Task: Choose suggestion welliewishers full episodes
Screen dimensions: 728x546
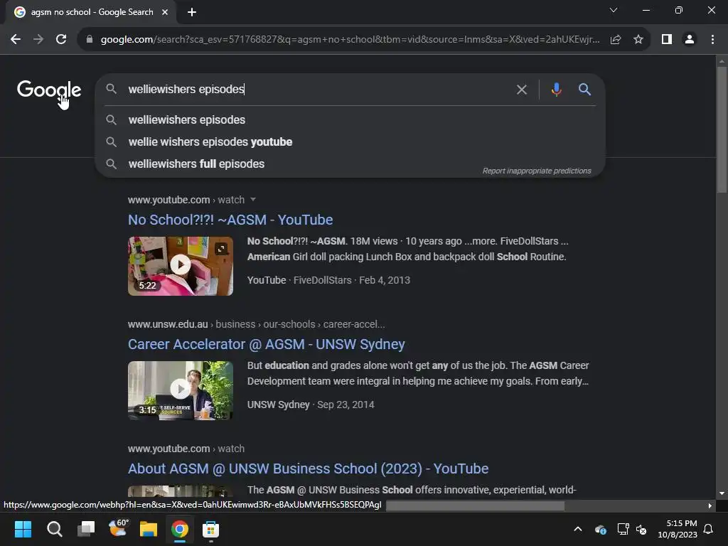Action: [350, 164]
